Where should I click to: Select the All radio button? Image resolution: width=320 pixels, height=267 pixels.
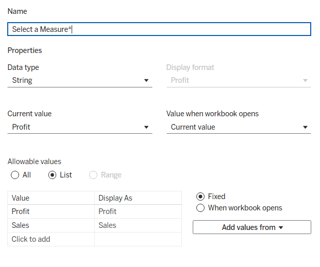[15, 175]
